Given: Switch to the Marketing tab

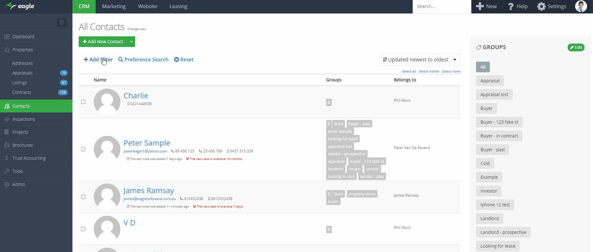Looking at the screenshot, I should (x=114, y=6).
